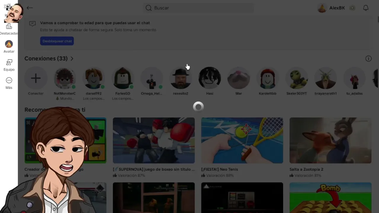
Task: Click the search magnifier icon
Action: coord(149,8)
